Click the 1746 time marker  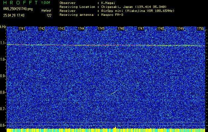[121, 29]
